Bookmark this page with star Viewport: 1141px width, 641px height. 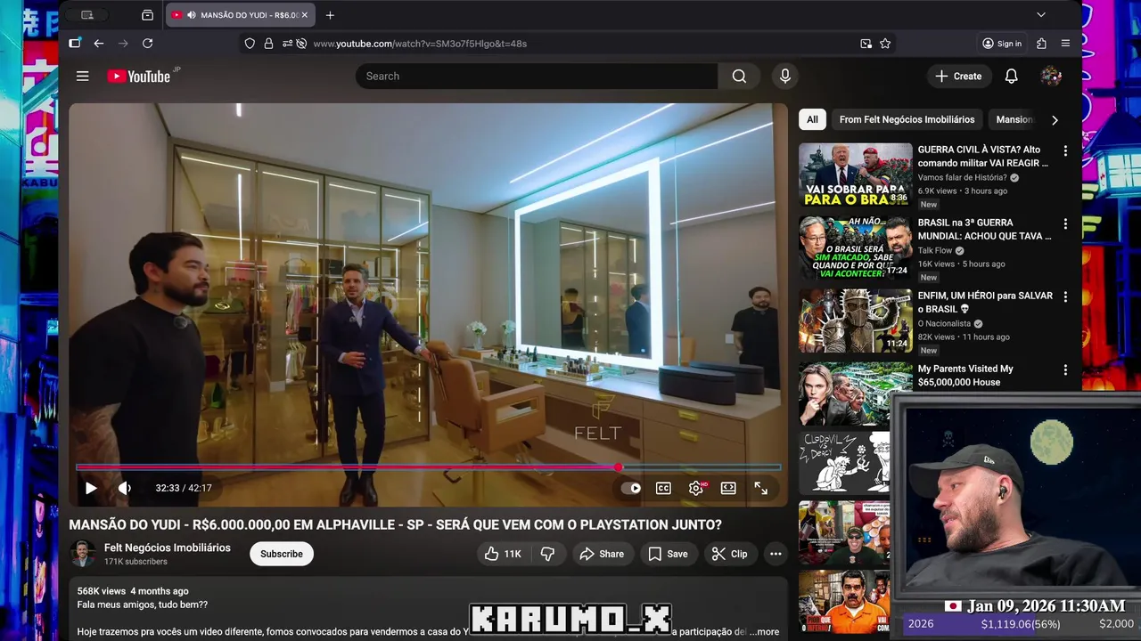tap(885, 44)
